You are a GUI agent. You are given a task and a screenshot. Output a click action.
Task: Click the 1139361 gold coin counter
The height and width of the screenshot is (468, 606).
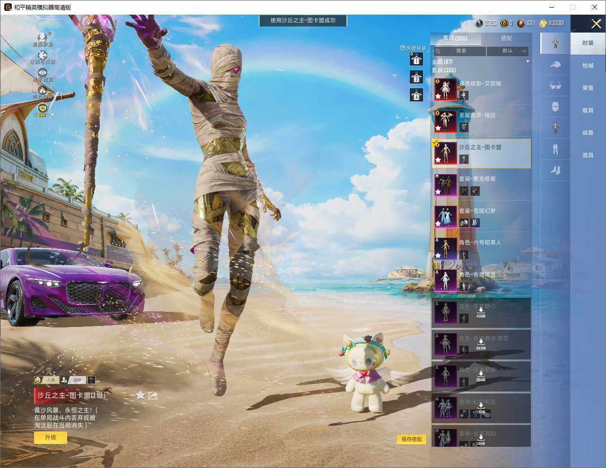[x=552, y=23]
